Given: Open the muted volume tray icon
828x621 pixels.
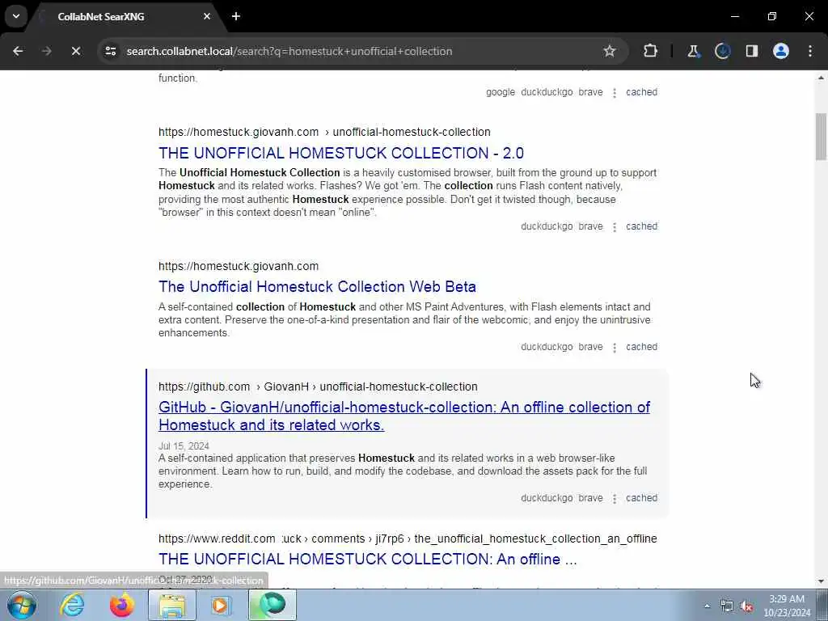Looking at the screenshot, I should pos(746,606).
